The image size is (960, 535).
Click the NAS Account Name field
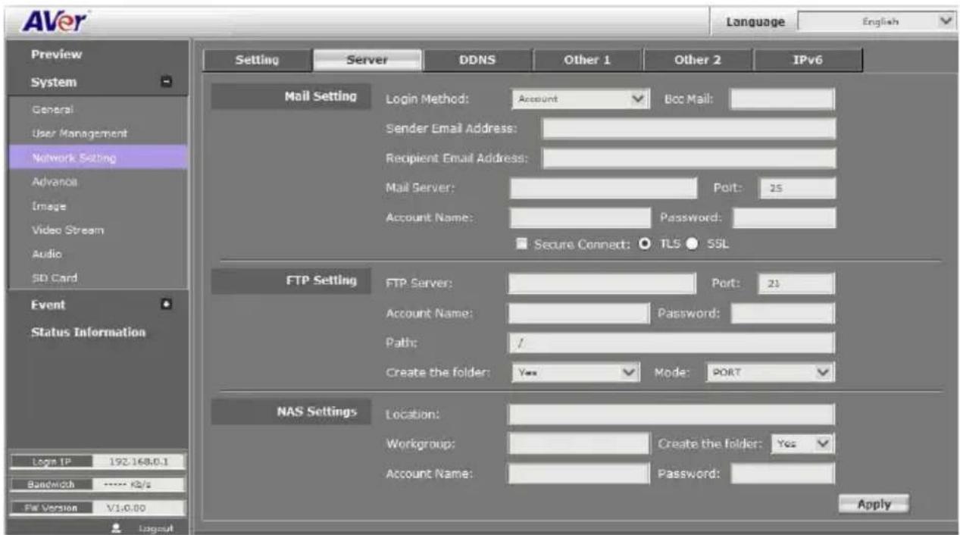click(x=579, y=474)
